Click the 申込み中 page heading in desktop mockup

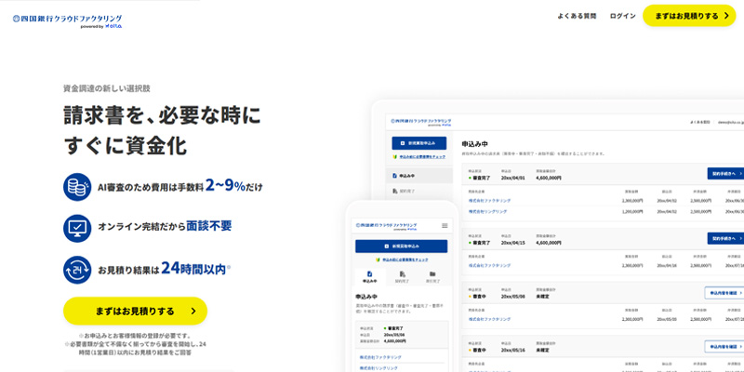pyautogui.click(x=475, y=144)
